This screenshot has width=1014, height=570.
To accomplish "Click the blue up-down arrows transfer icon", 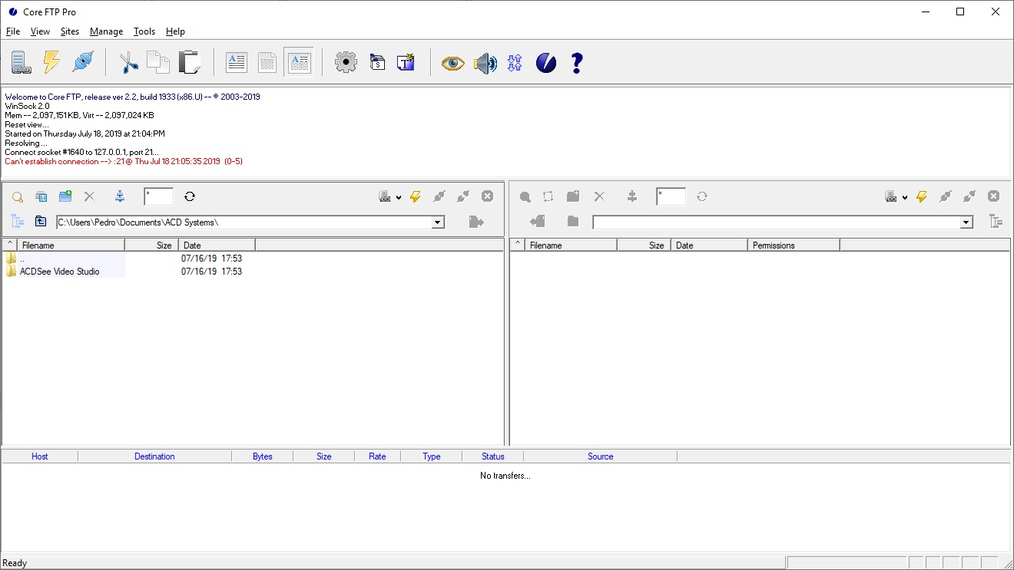I will (x=515, y=63).
